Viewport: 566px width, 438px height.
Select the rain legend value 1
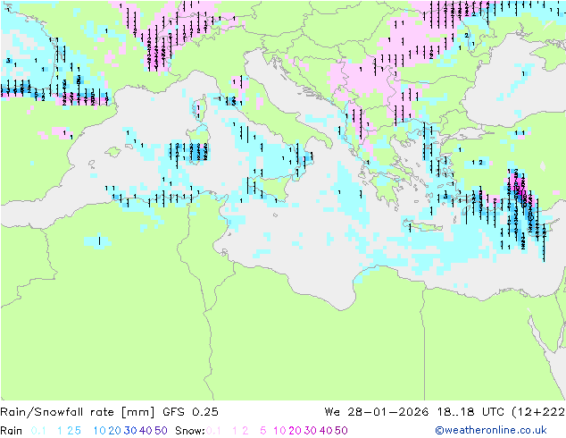(60, 431)
